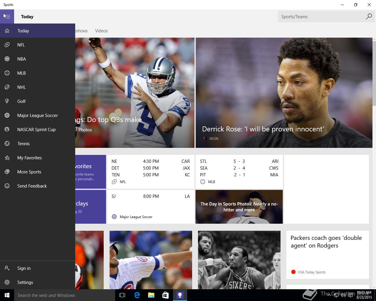Show More Sports
The image size is (376, 301).
tap(38, 172)
